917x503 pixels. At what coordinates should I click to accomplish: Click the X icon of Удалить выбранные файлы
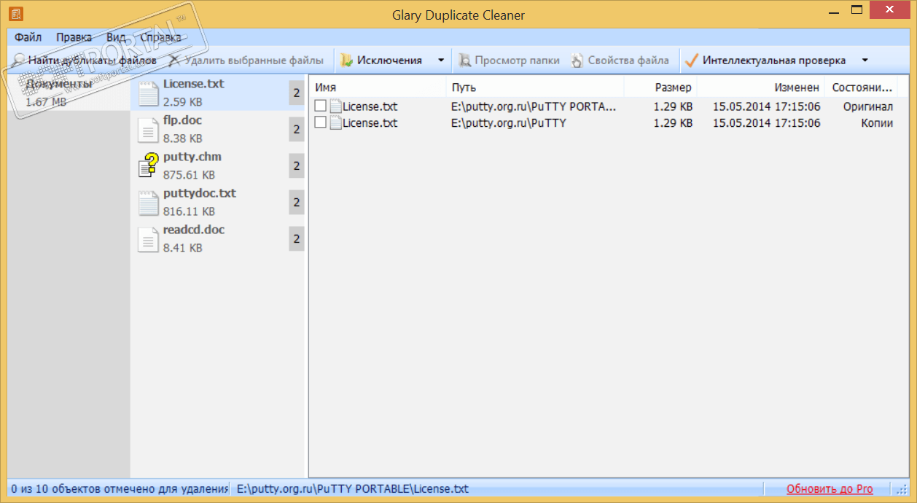tap(174, 61)
